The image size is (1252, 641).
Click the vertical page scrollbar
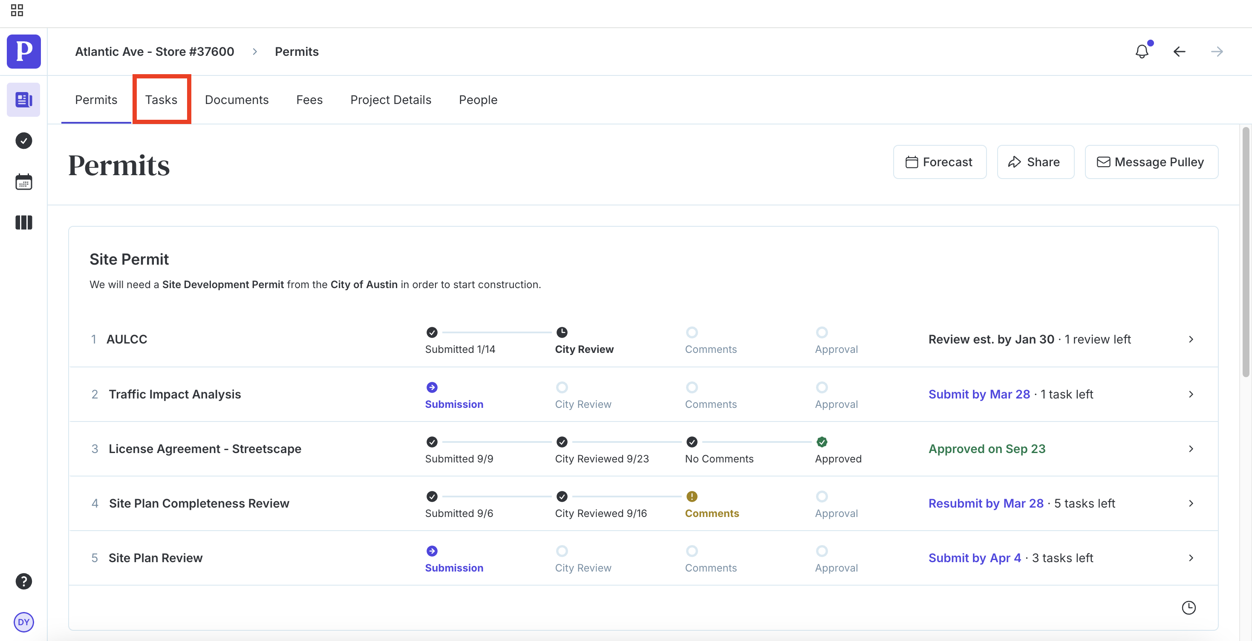pyautogui.click(x=1245, y=253)
